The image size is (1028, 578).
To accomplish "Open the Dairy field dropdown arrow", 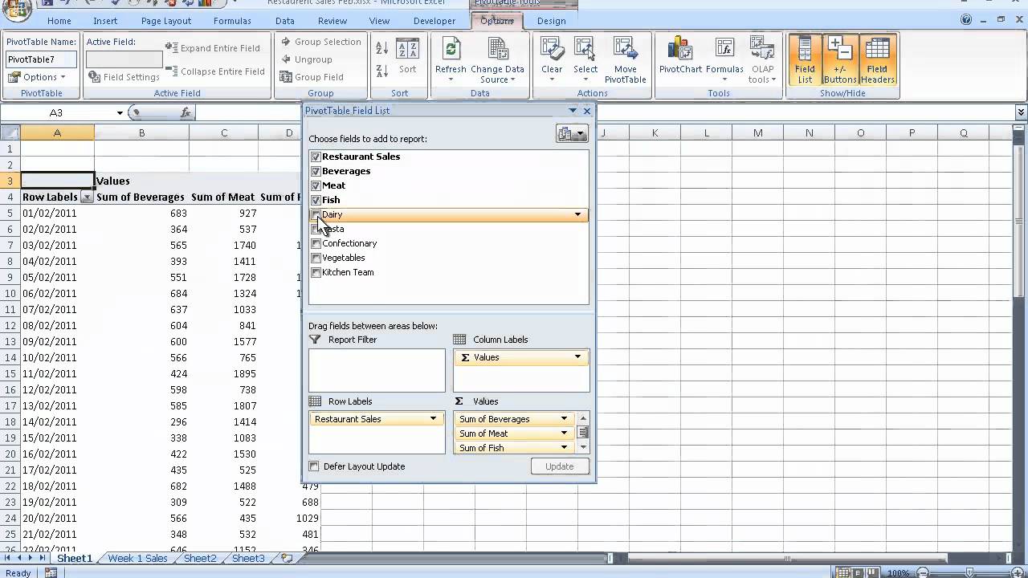I will [577, 214].
